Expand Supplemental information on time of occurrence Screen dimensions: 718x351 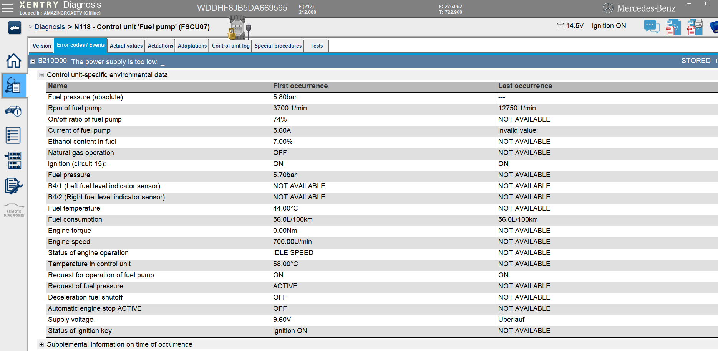coord(41,345)
